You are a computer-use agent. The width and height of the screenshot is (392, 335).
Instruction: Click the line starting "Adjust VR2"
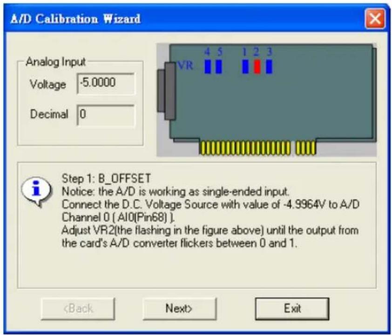pos(210,230)
